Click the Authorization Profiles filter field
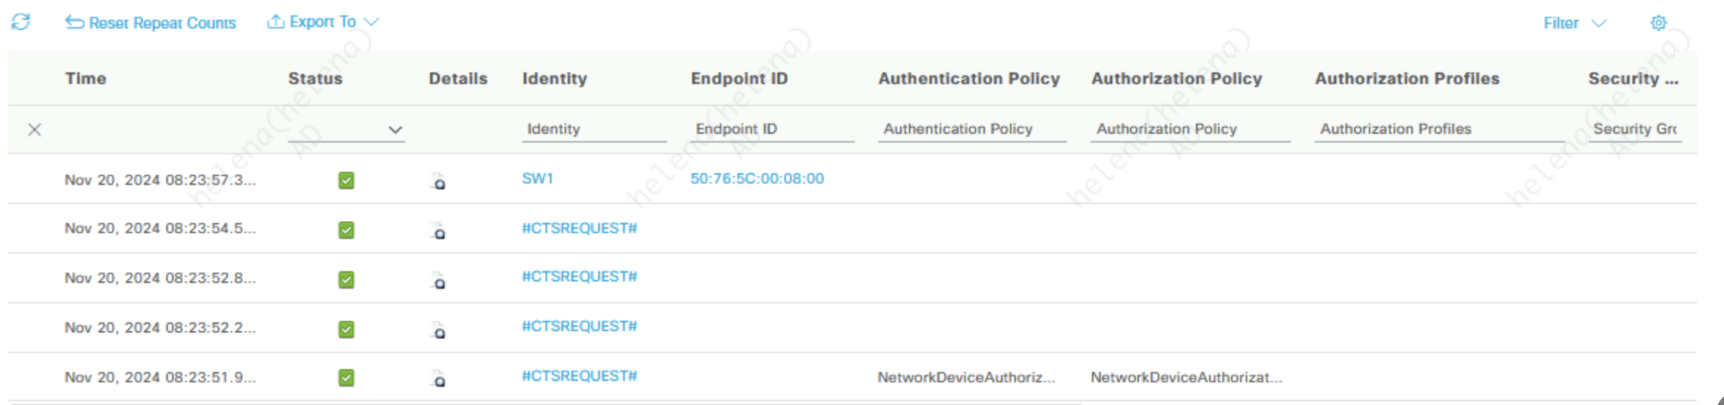This screenshot has width=1724, height=405. pos(1438,129)
